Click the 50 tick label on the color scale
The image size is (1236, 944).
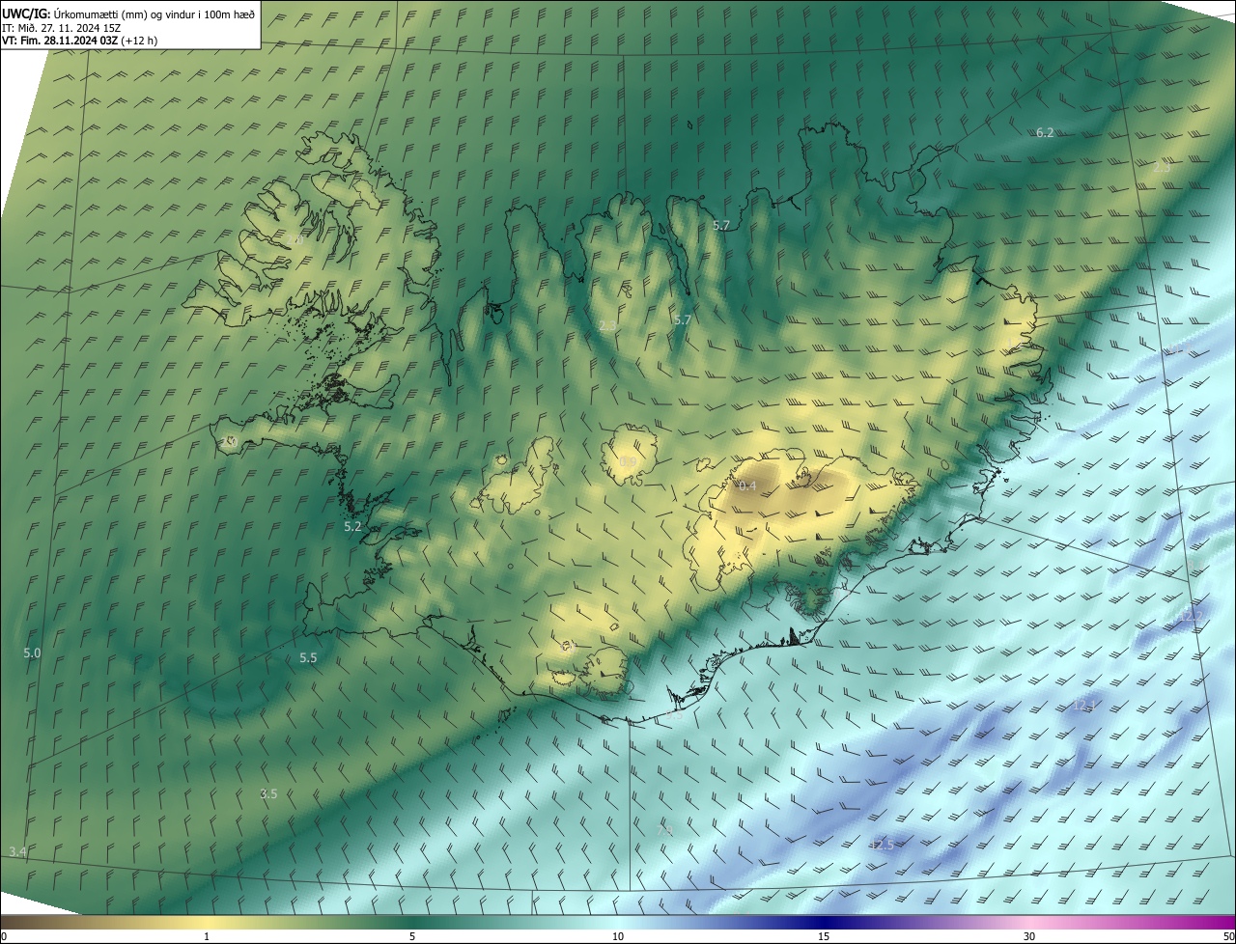point(1228,936)
